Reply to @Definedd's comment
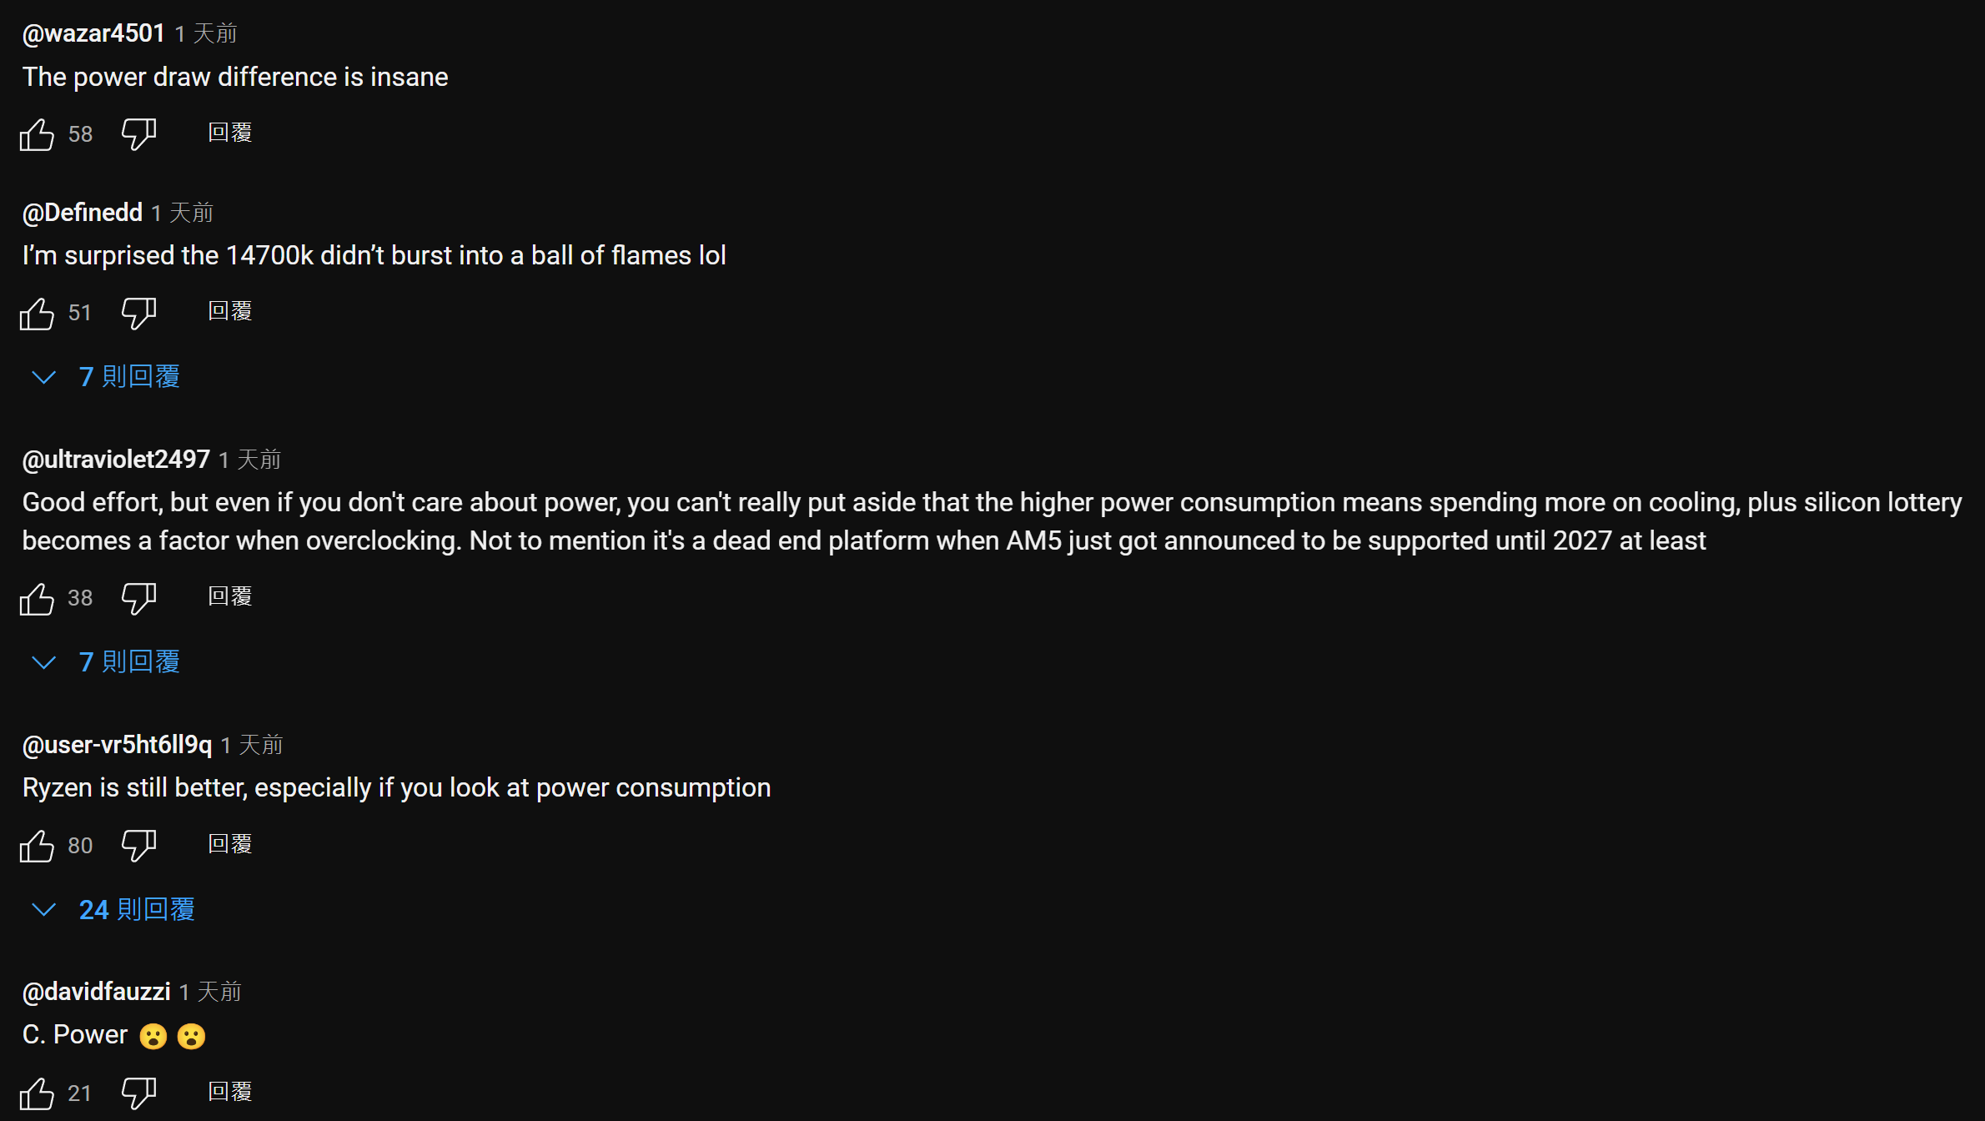The height and width of the screenshot is (1121, 1985). pos(229,312)
